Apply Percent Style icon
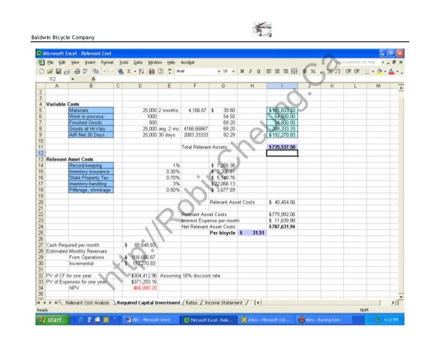The width and height of the screenshot is (440, 340). tap(313, 71)
